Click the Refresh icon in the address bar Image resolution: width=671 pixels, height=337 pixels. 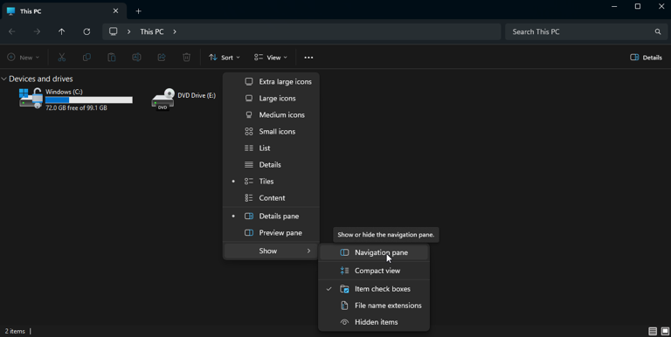pyautogui.click(x=86, y=31)
